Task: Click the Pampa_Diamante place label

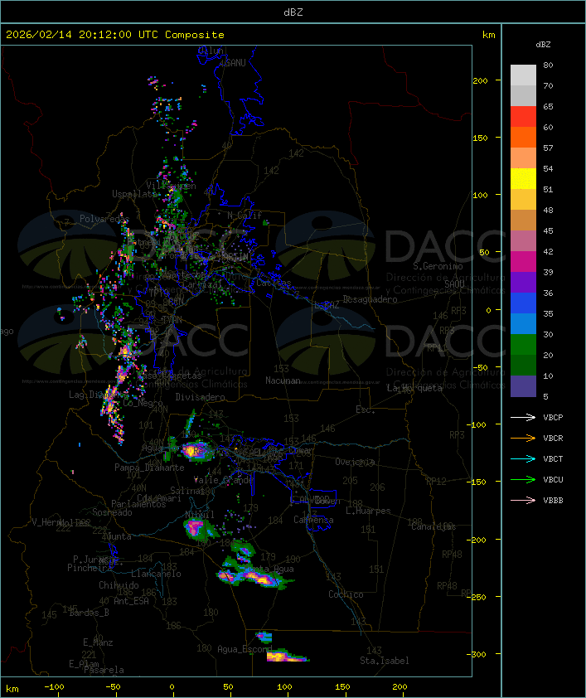Action: coord(149,468)
